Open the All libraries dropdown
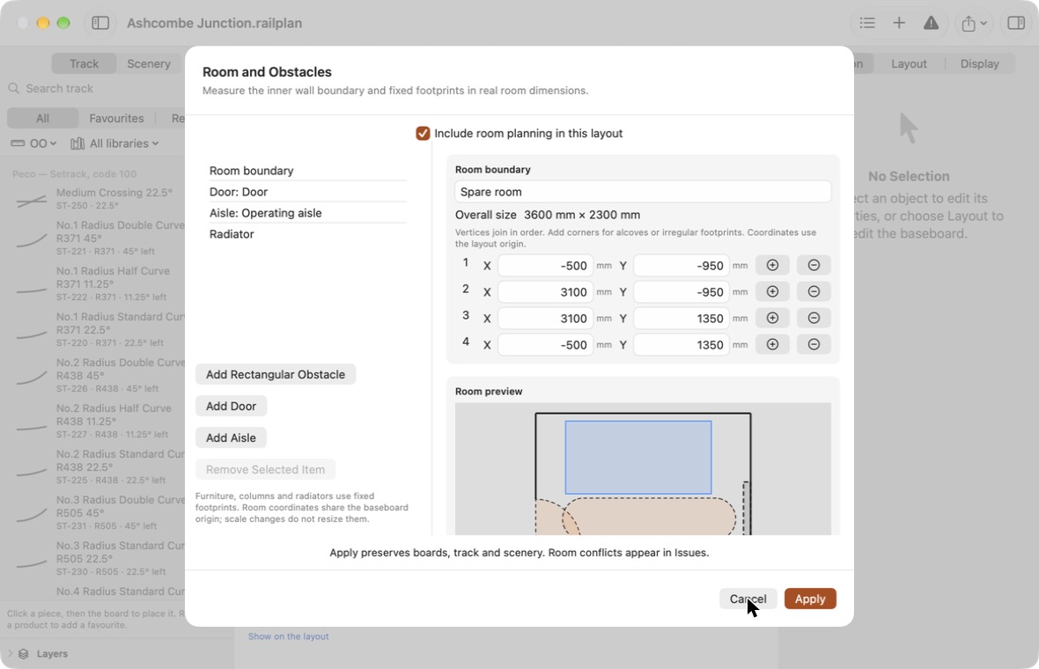Image resolution: width=1039 pixels, height=669 pixels. coord(114,143)
